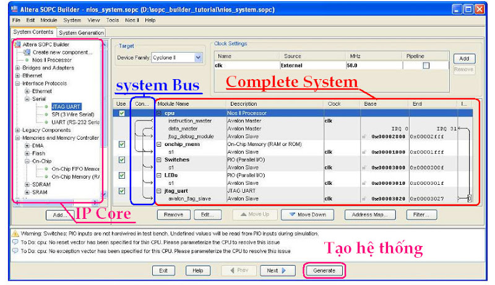Expand Bridges and Adapters in the tree

18,68
